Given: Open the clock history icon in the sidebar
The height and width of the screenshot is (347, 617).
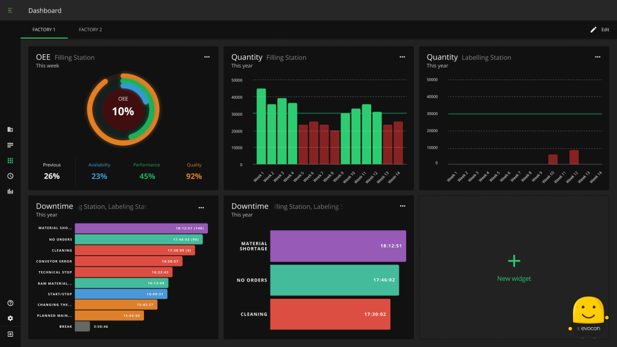Looking at the screenshot, I should (10, 176).
